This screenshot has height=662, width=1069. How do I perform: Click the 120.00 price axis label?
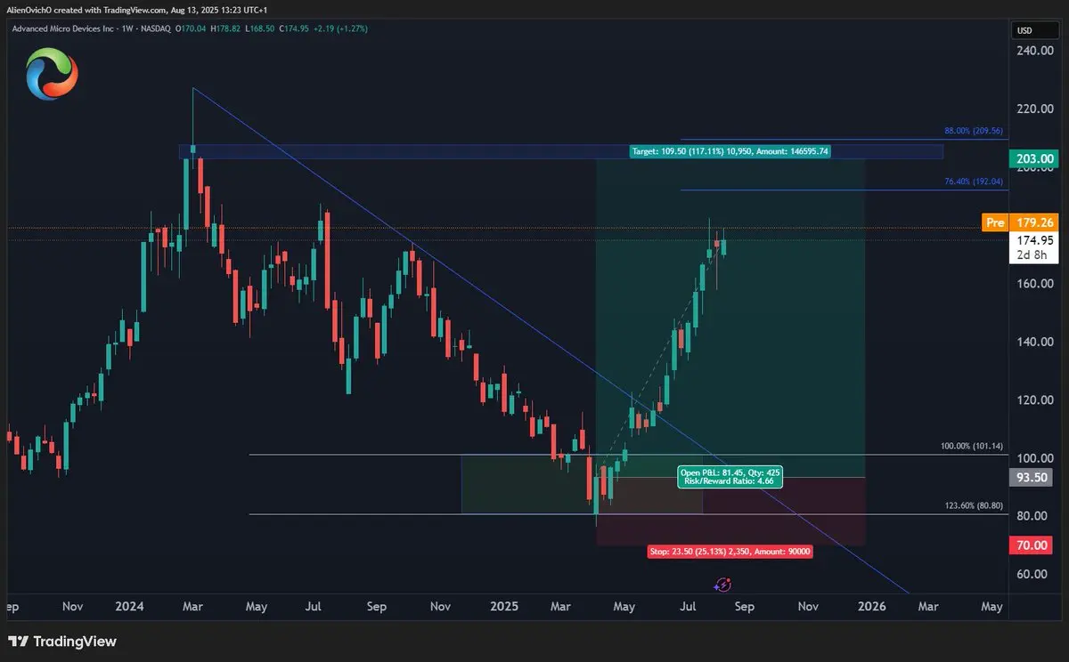click(x=1034, y=400)
